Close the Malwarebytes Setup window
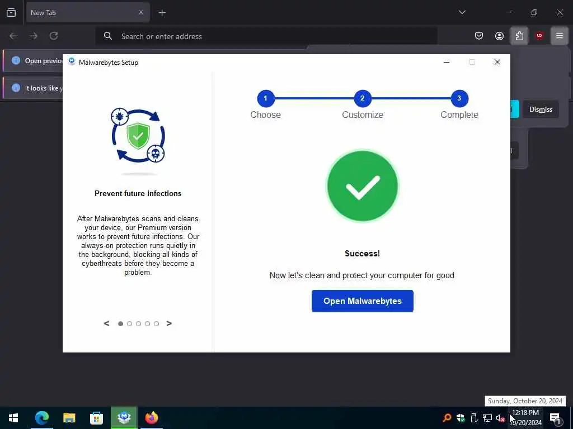 tap(497, 62)
